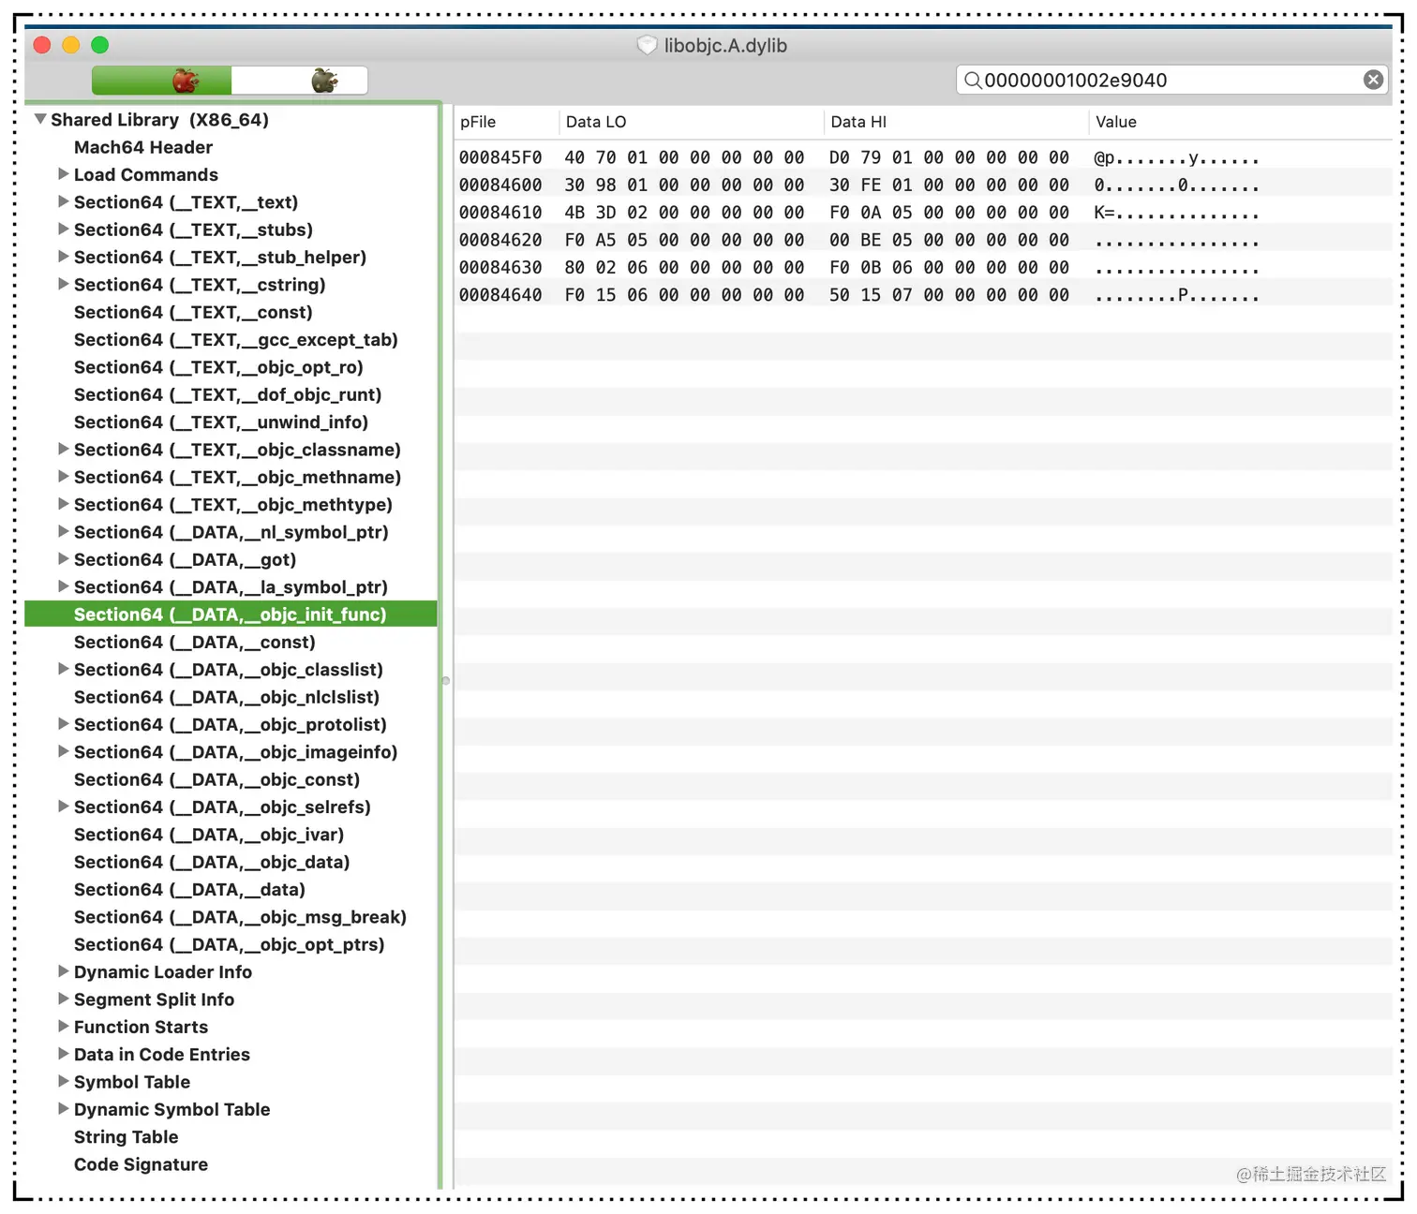Click the Data HI cell starting 50 15 07
Image resolution: width=1417 pixels, height=1214 pixels.
click(949, 295)
